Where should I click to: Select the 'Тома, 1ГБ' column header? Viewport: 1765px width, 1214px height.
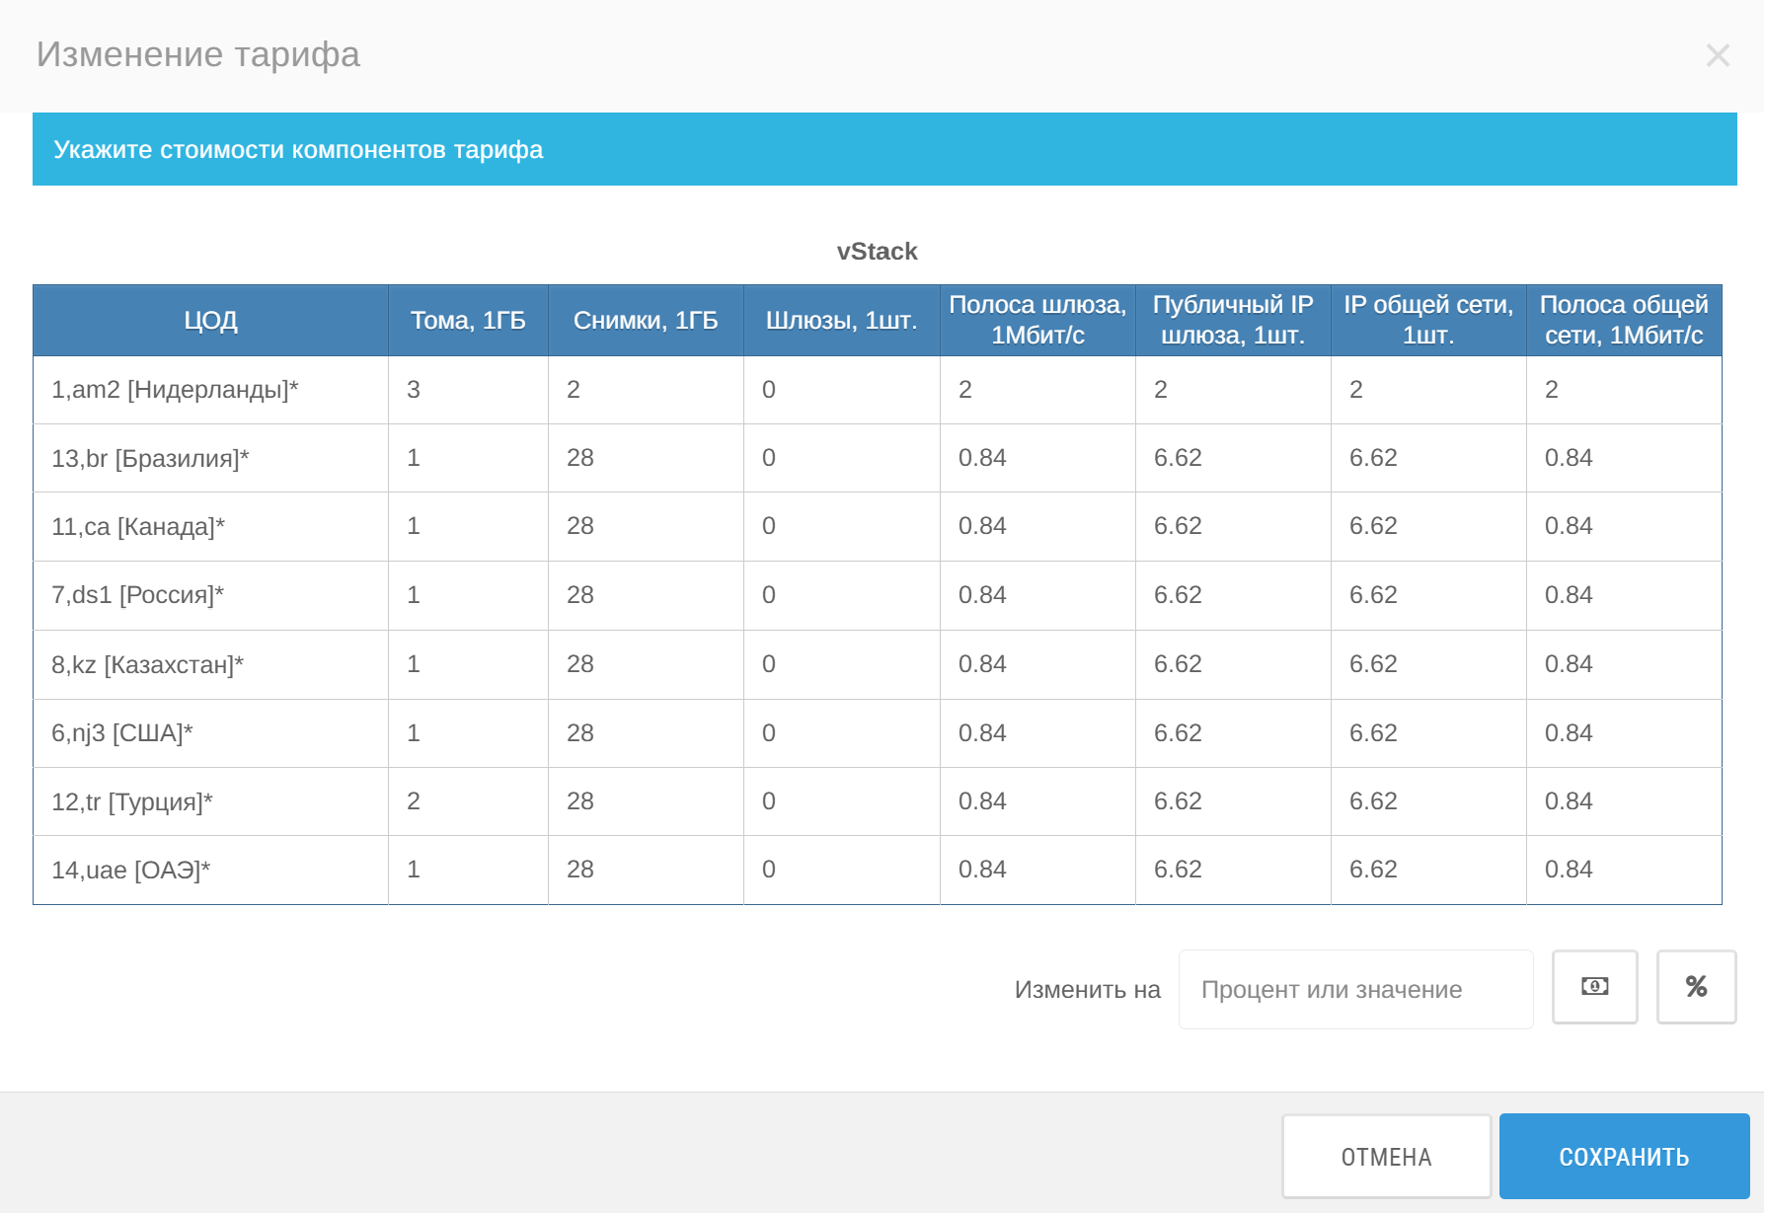coord(468,321)
